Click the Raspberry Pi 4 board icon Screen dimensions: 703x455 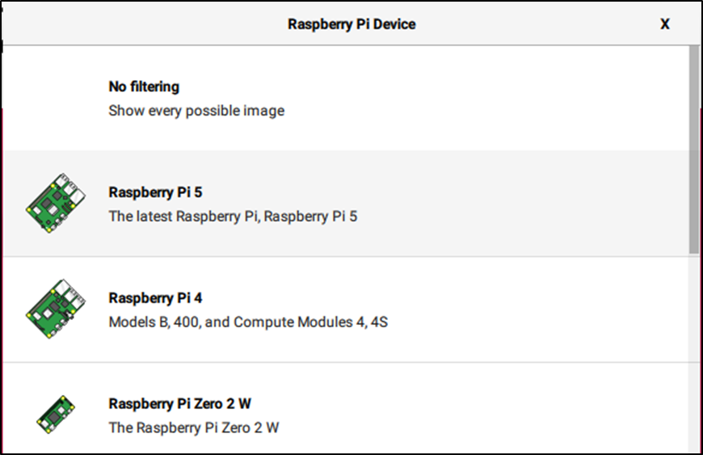(56, 309)
